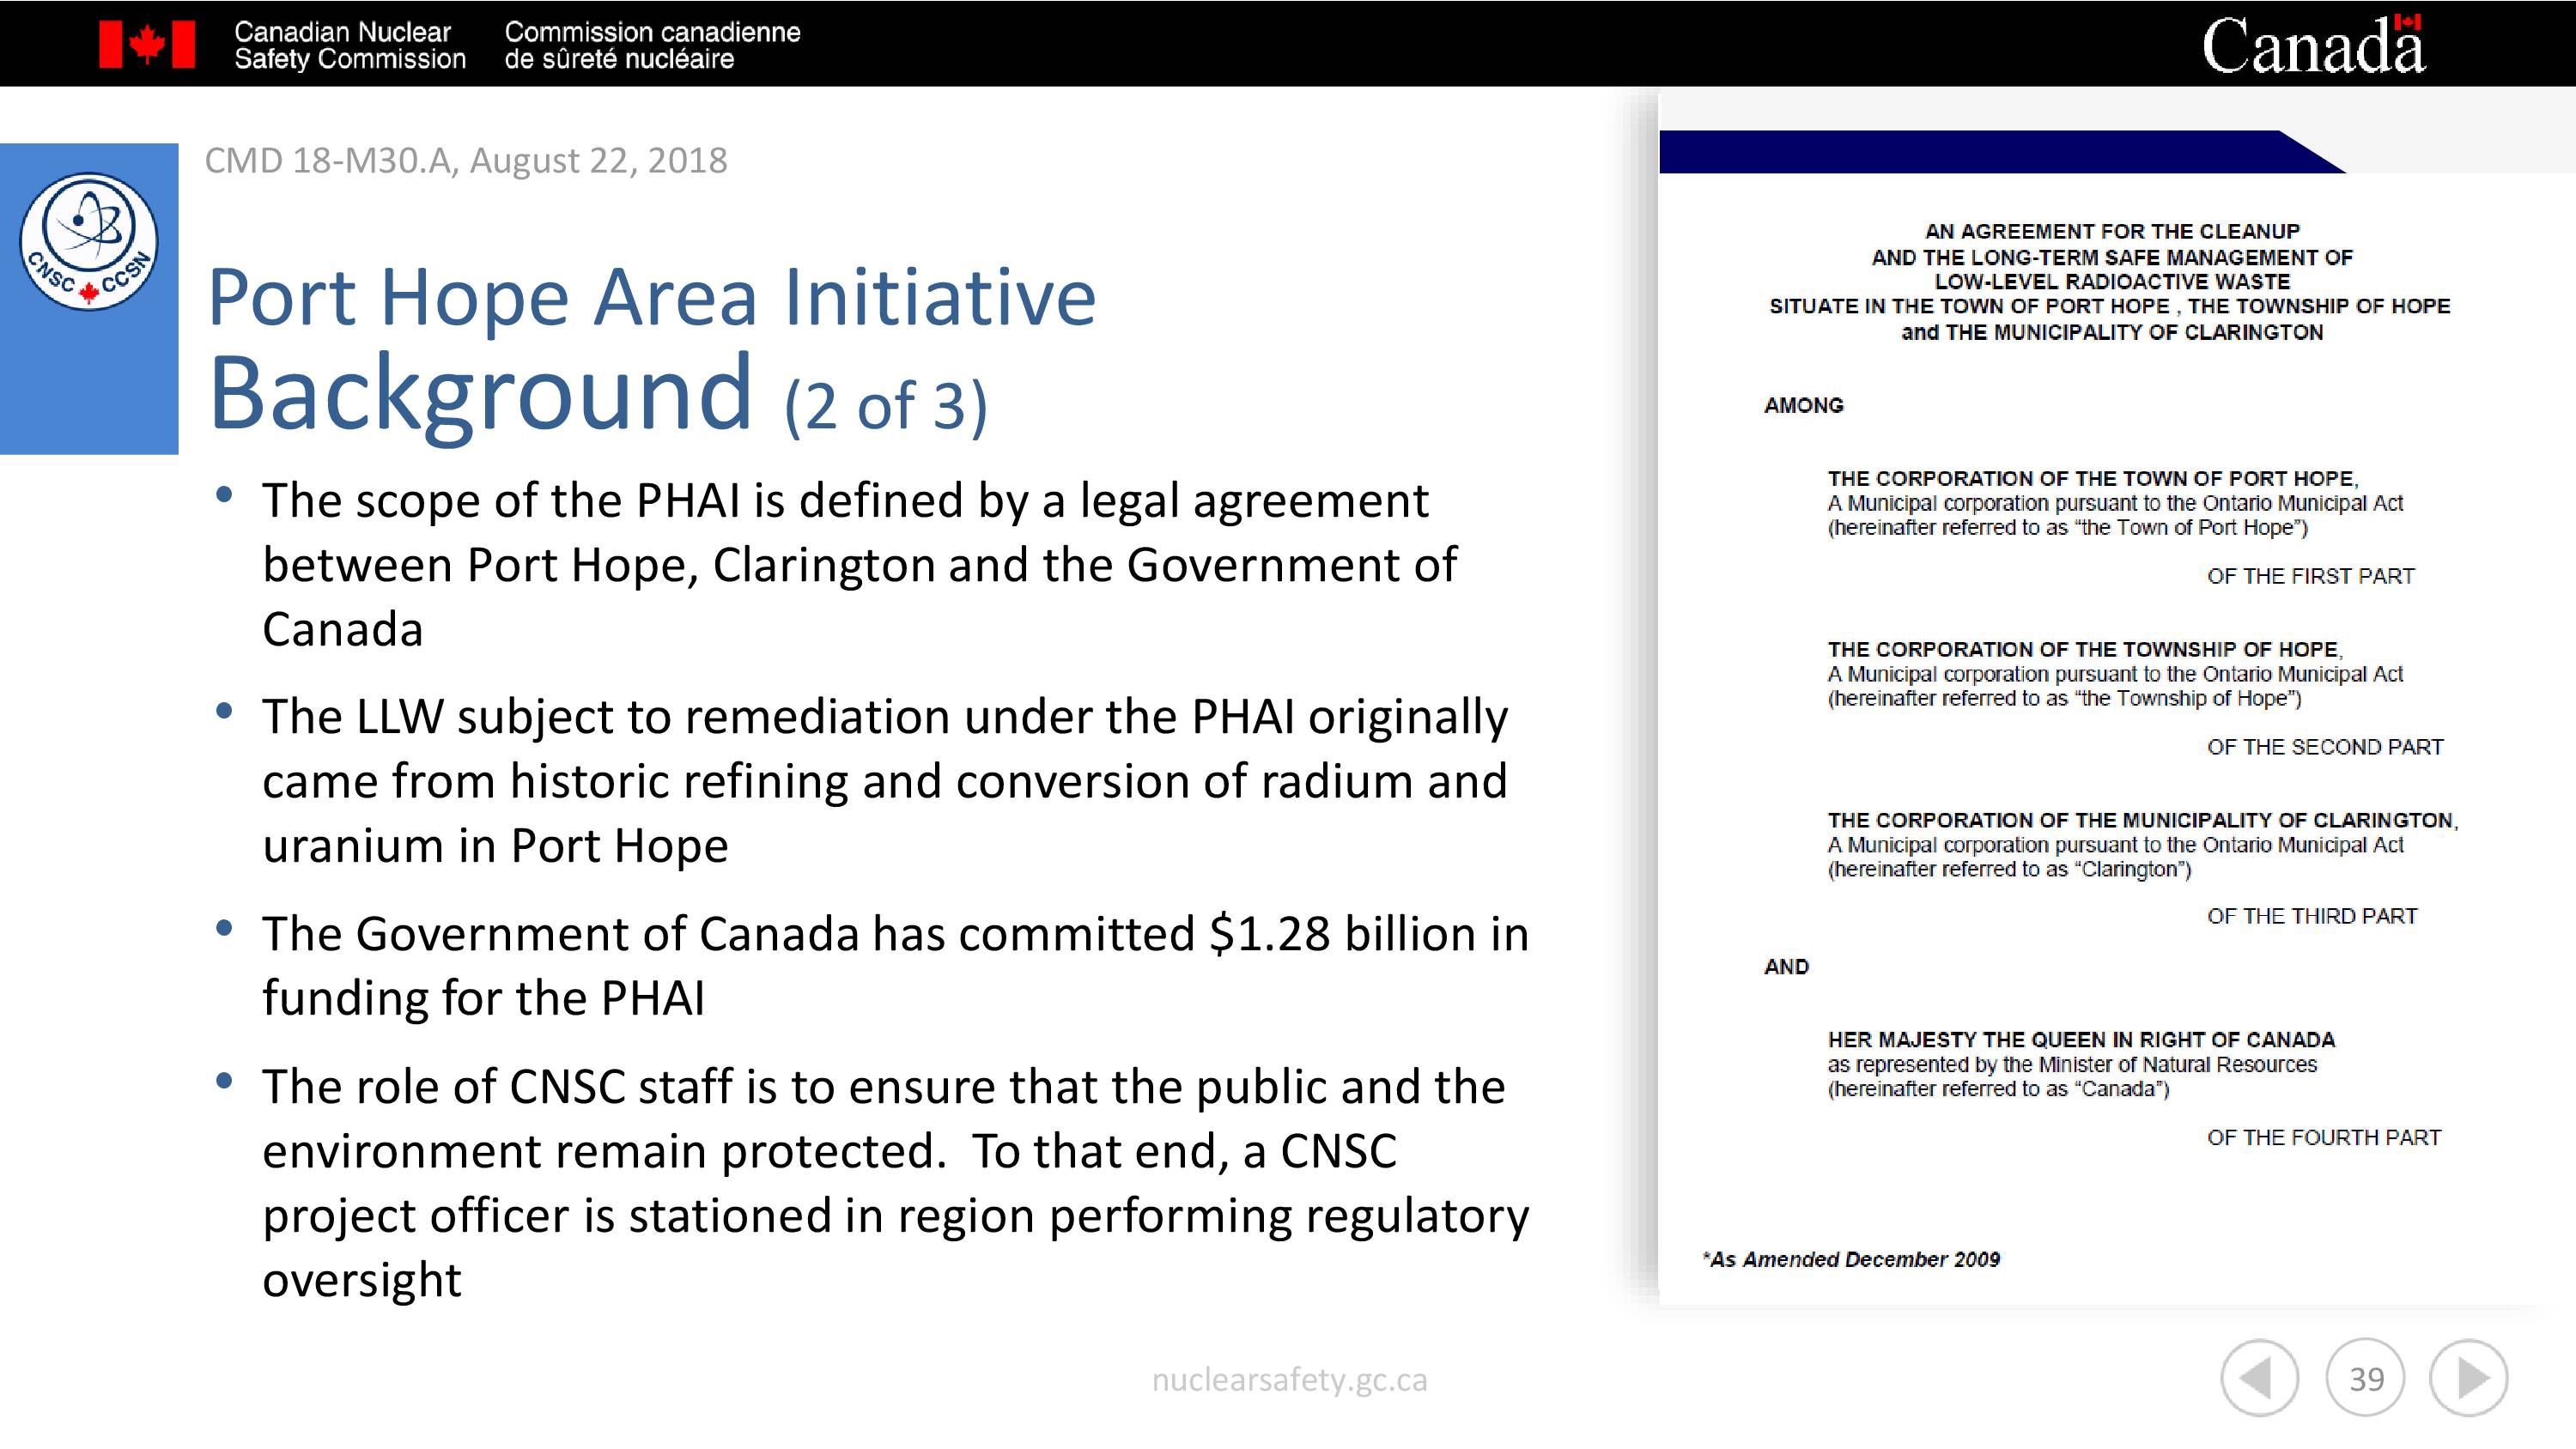Screen dimensions: 2576x1449
Task: Click 'THE CORPORATION OF THE TOWN OF PORT HOPE'
Action: (x=2092, y=478)
